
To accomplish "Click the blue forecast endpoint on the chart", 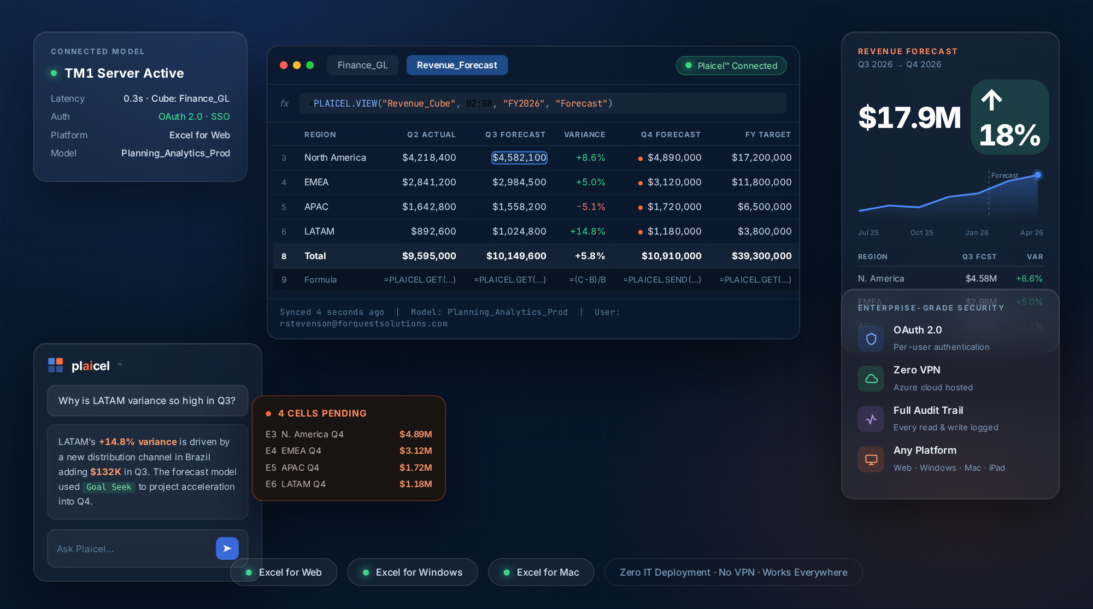I will click(x=1037, y=175).
